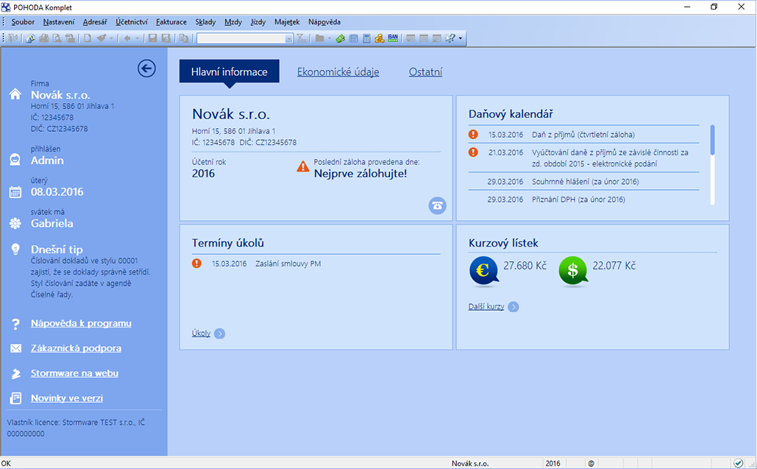The height and width of the screenshot is (469, 757).
Task: Click the Stormware logo icon in sidebar
Action: coord(15,373)
